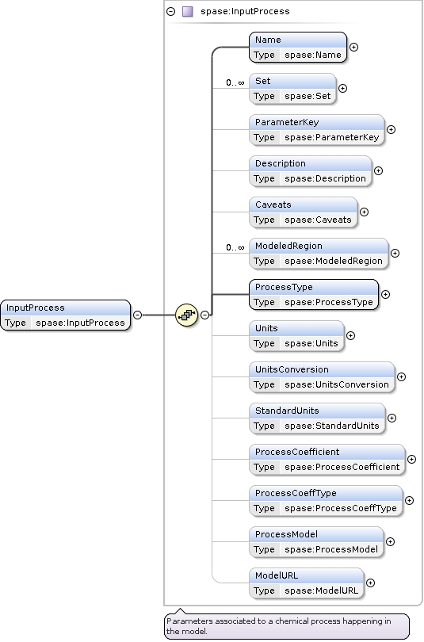Collapse the spase:InputProcess type container
This screenshot has width=424, height=642.
[x=171, y=11]
